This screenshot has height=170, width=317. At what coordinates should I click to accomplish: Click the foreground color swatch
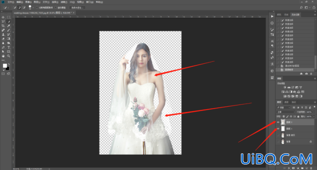4,65
